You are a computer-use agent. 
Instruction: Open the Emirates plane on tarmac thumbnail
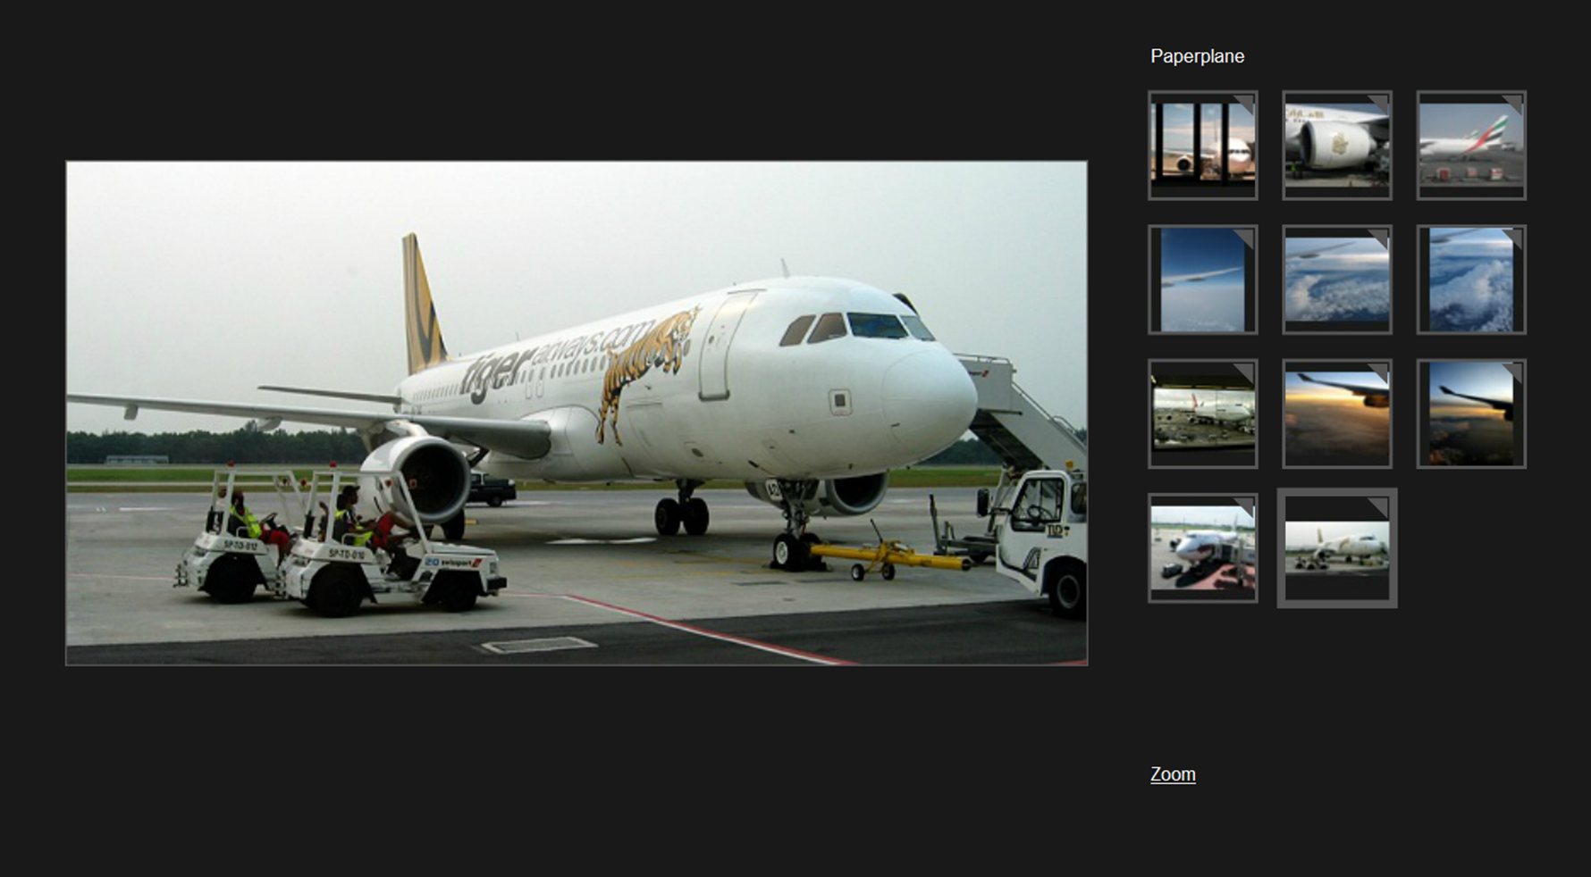pos(1471,145)
